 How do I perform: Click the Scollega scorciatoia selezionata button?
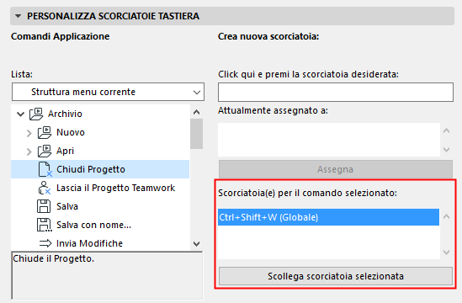(x=336, y=276)
